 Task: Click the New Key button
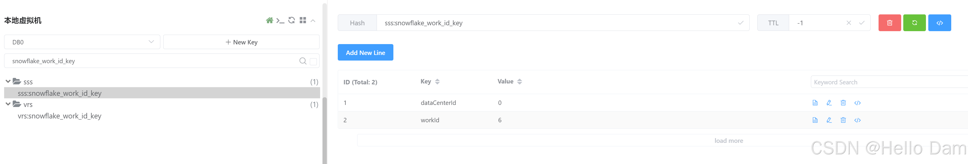click(x=241, y=42)
